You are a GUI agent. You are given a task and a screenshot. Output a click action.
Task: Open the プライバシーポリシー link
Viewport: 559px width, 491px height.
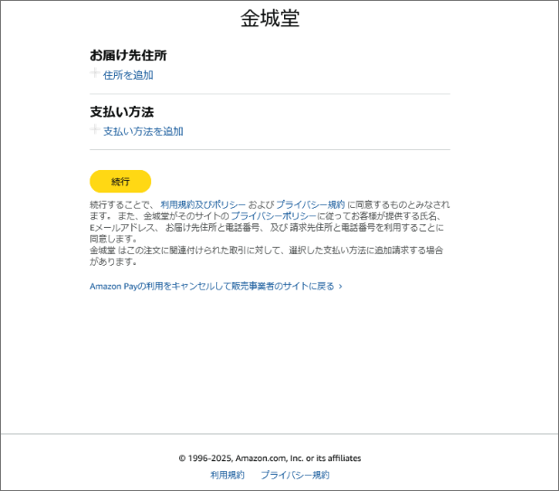click(272, 216)
